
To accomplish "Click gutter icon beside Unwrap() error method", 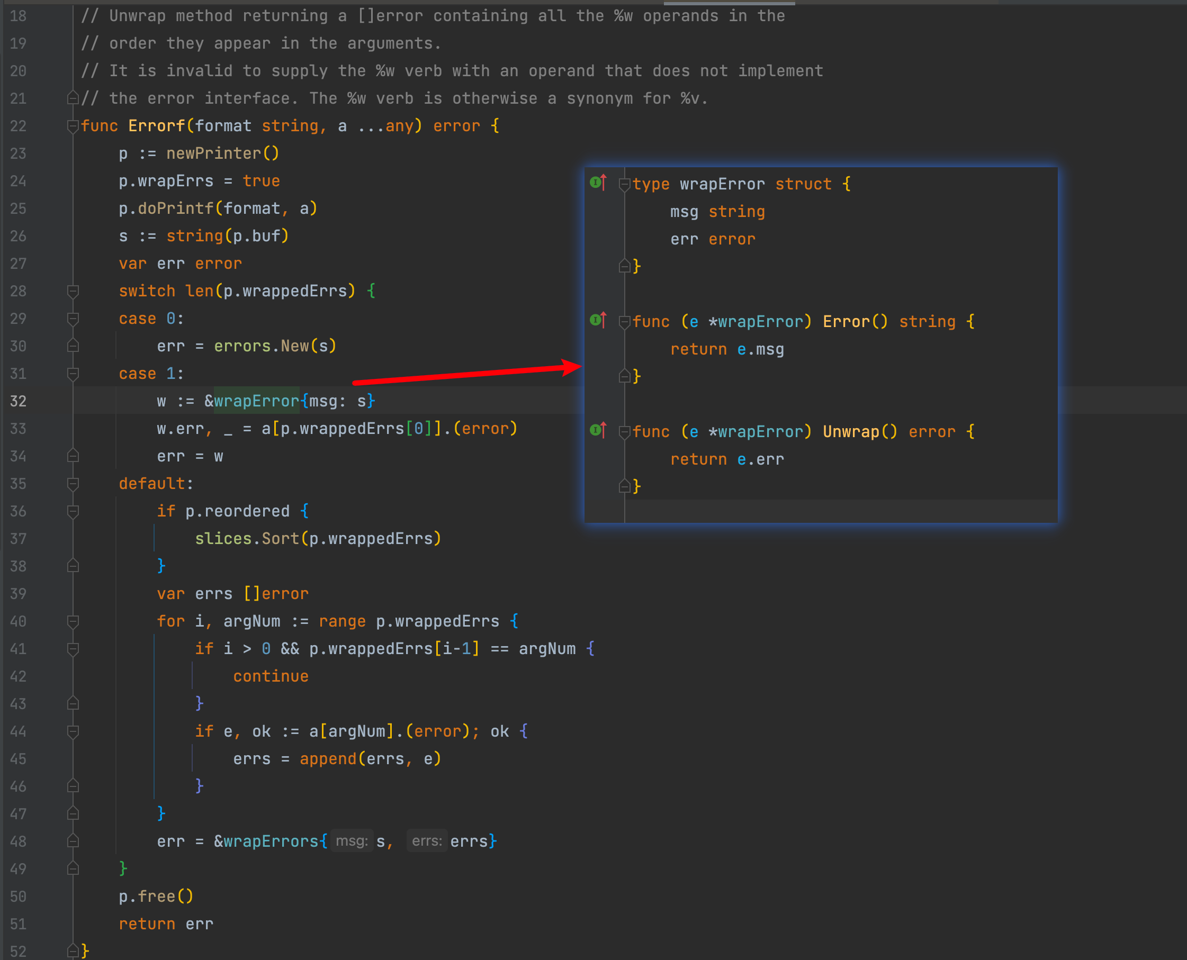I will click(x=598, y=430).
